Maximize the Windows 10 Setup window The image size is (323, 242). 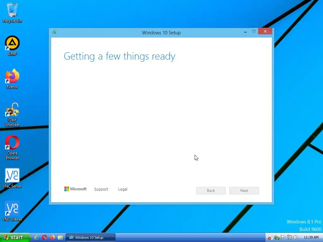(254, 32)
